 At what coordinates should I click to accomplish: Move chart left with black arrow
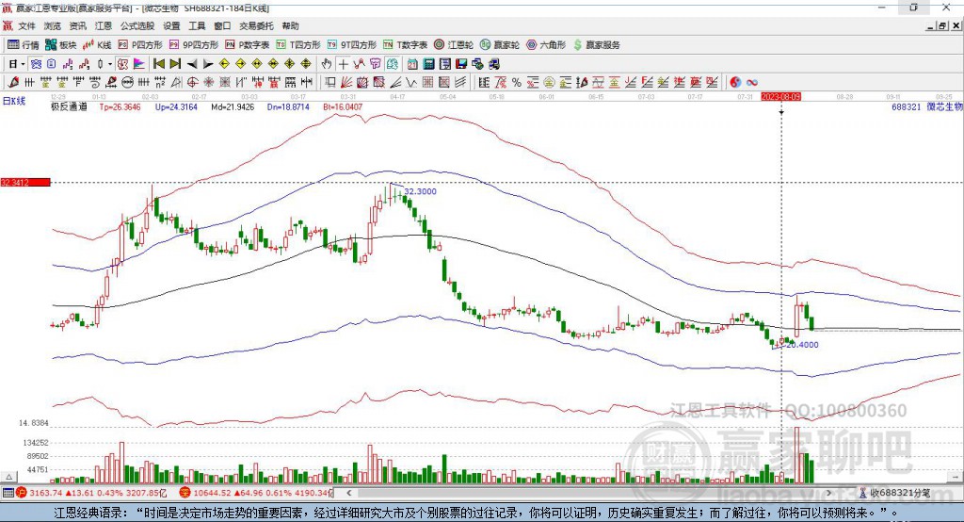click(x=192, y=64)
